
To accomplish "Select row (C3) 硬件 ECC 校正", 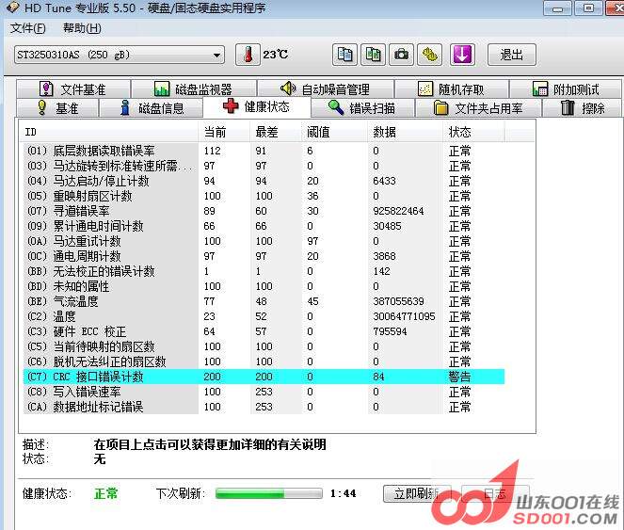I will 264,331.
